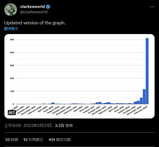This screenshot has height=147, width=159.
Task: Click the February 2023 axis label
Action: point(141,110)
